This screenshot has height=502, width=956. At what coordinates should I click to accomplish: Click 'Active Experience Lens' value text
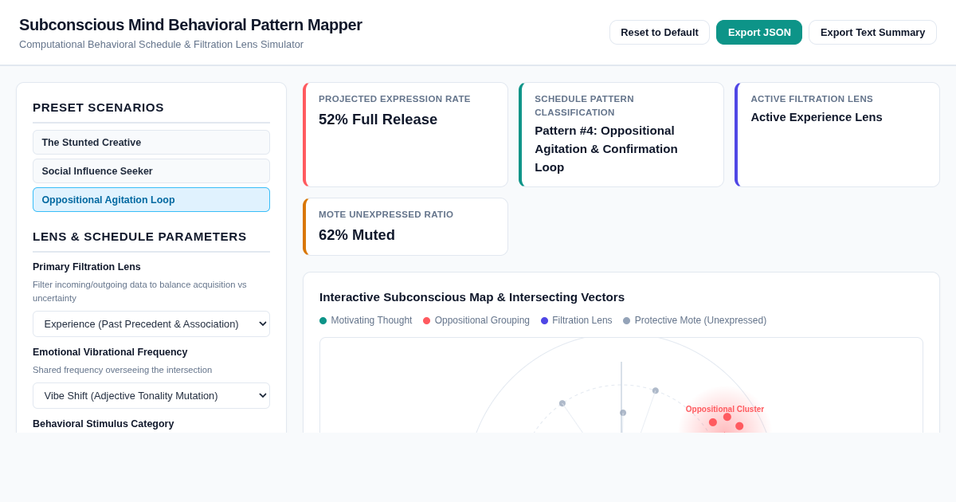(x=817, y=117)
